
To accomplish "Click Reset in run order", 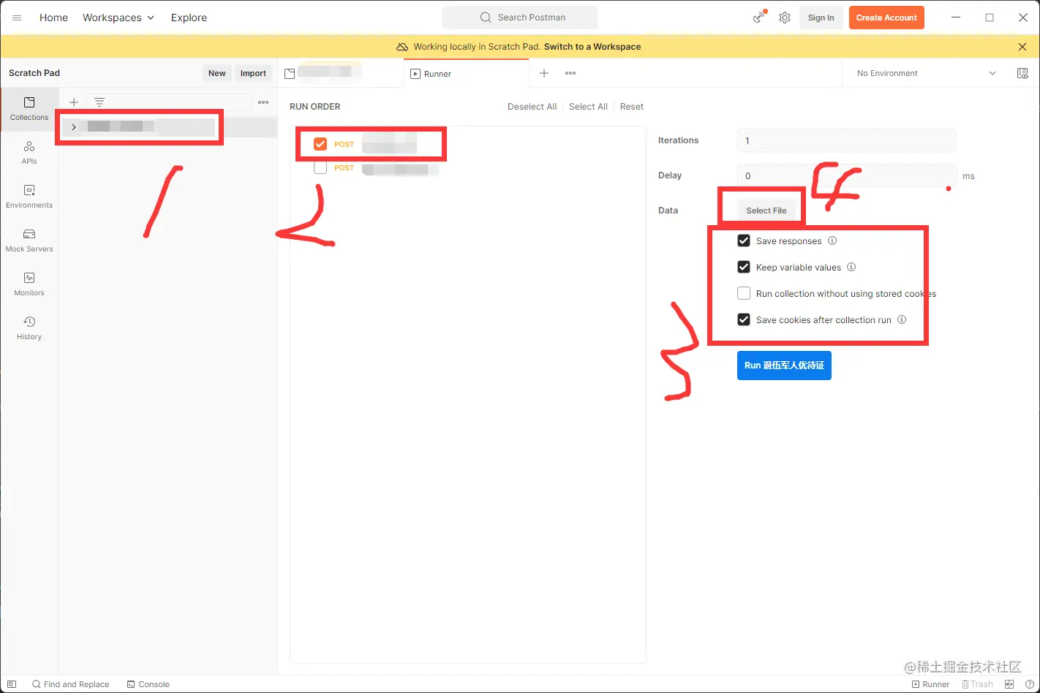I will pyautogui.click(x=632, y=107).
